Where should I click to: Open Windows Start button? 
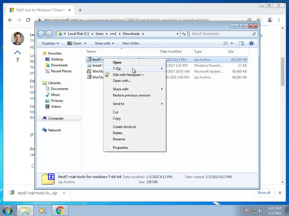tap(8, 210)
